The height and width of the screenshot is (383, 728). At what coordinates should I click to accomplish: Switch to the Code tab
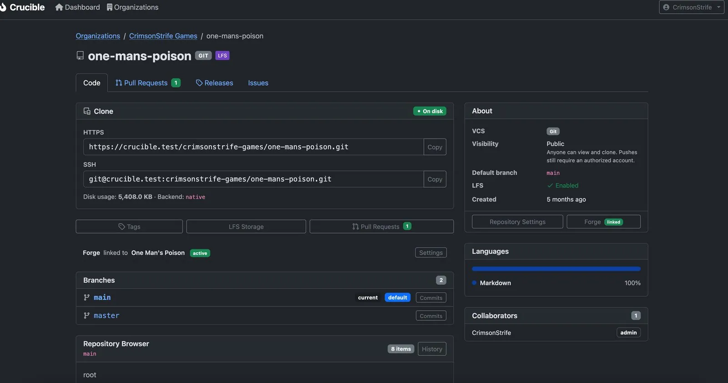[x=92, y=83]
